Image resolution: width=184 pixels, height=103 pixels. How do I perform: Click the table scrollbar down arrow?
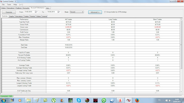pyautogui.click(x=181, y=92)
